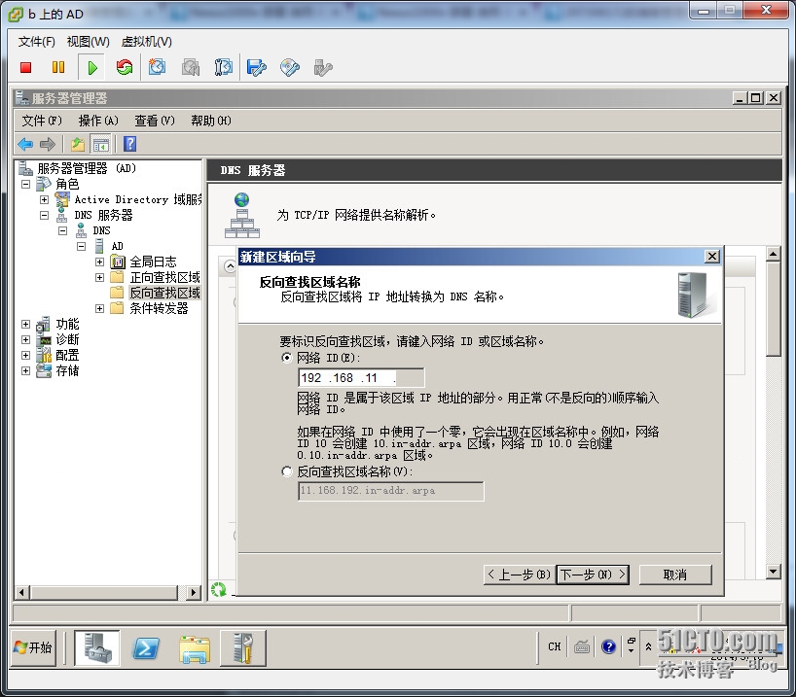Reset the virtual machine
This screenshot has height=697, width=796.
click(124, 67)
